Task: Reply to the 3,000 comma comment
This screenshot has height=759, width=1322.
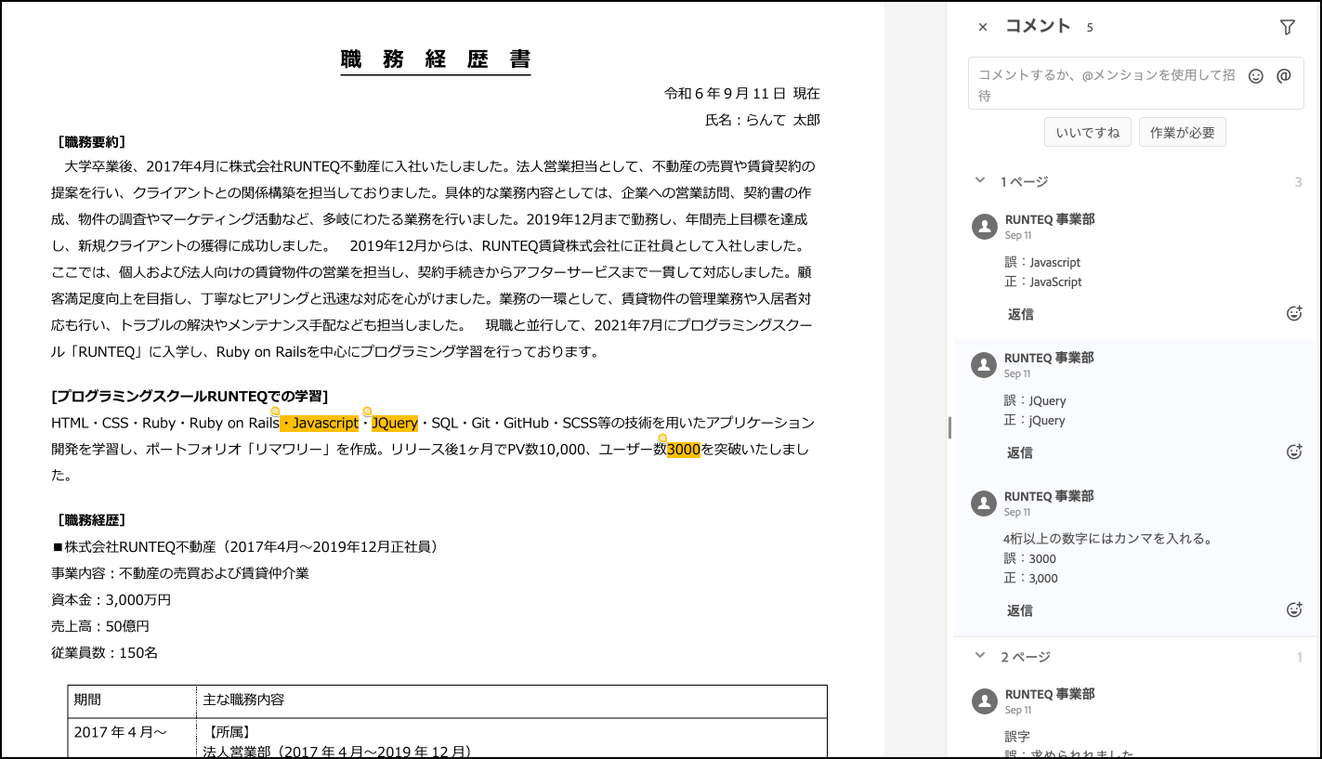Action: 1020,610
